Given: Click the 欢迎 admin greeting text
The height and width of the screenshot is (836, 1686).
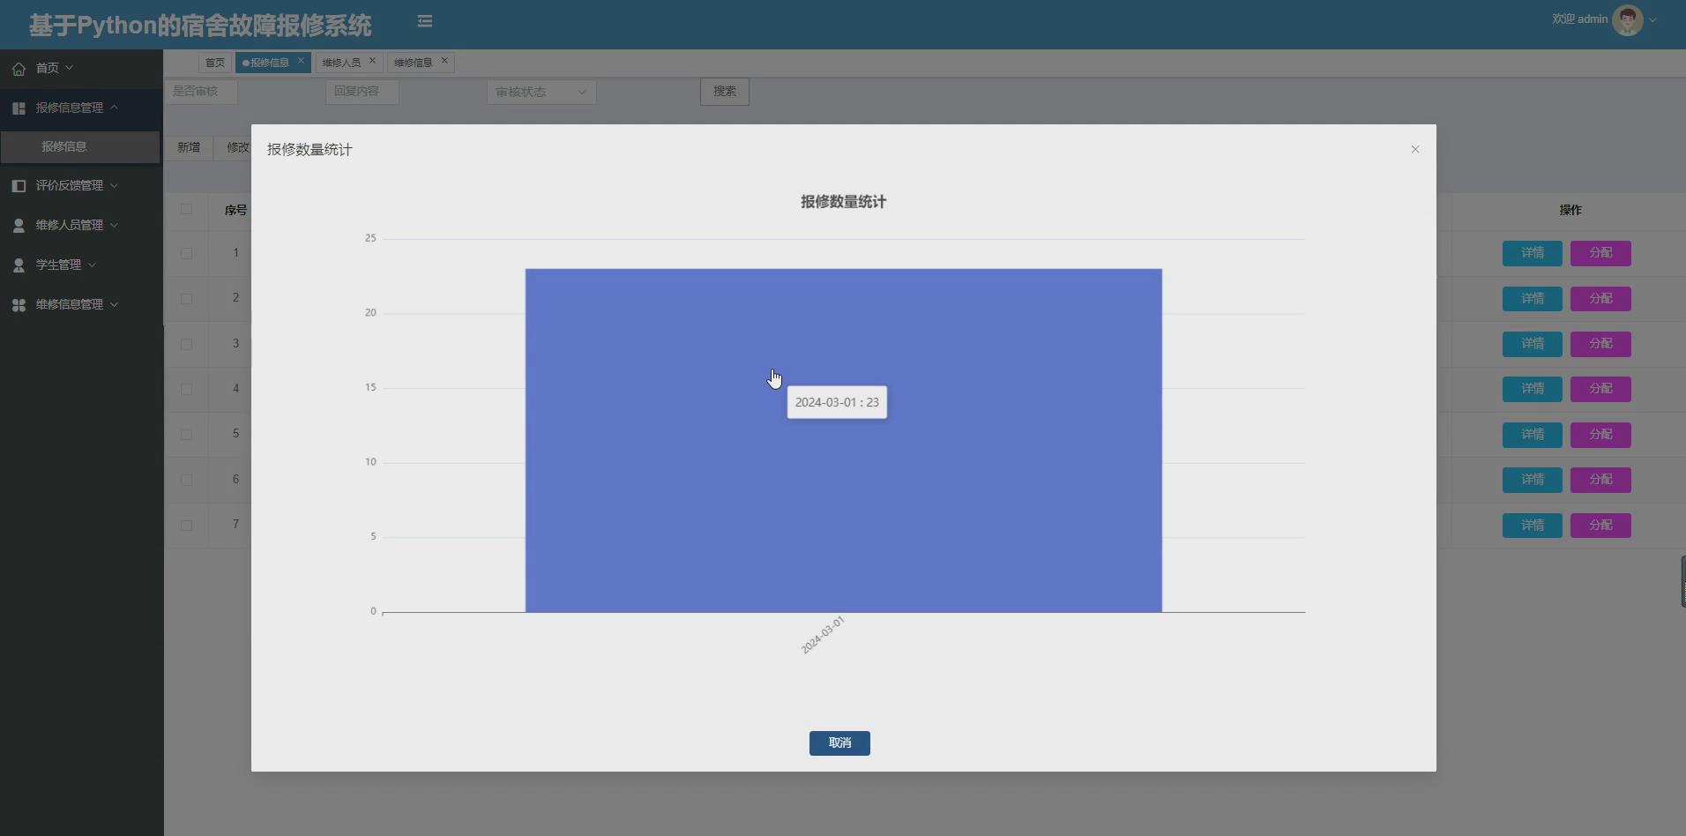Looking at the screenshot, I should [1579, 19].
